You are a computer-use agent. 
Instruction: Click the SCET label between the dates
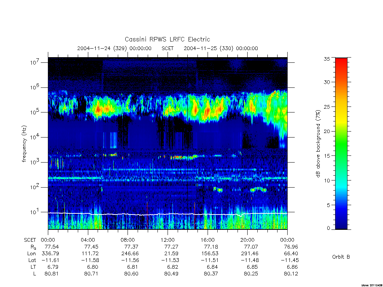pos(168,48)
